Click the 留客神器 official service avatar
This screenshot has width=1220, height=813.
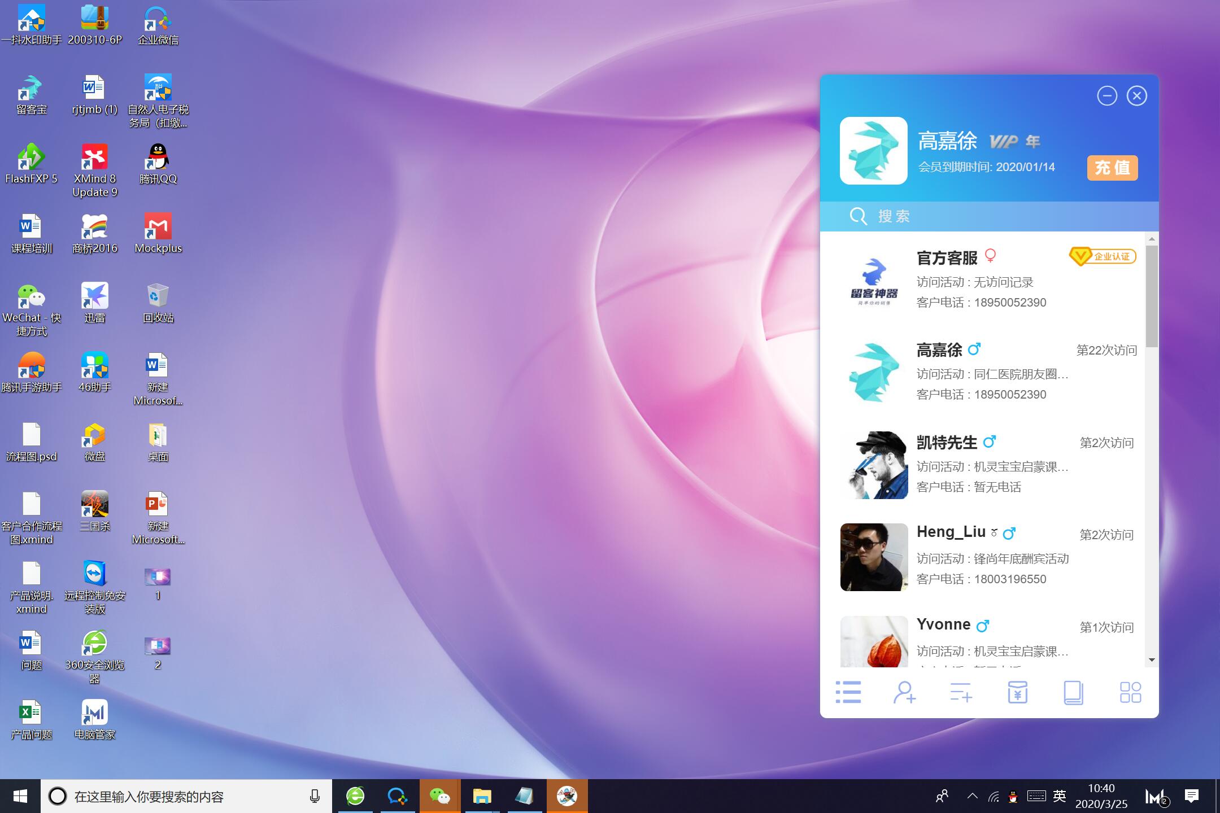tap(874, 281)
